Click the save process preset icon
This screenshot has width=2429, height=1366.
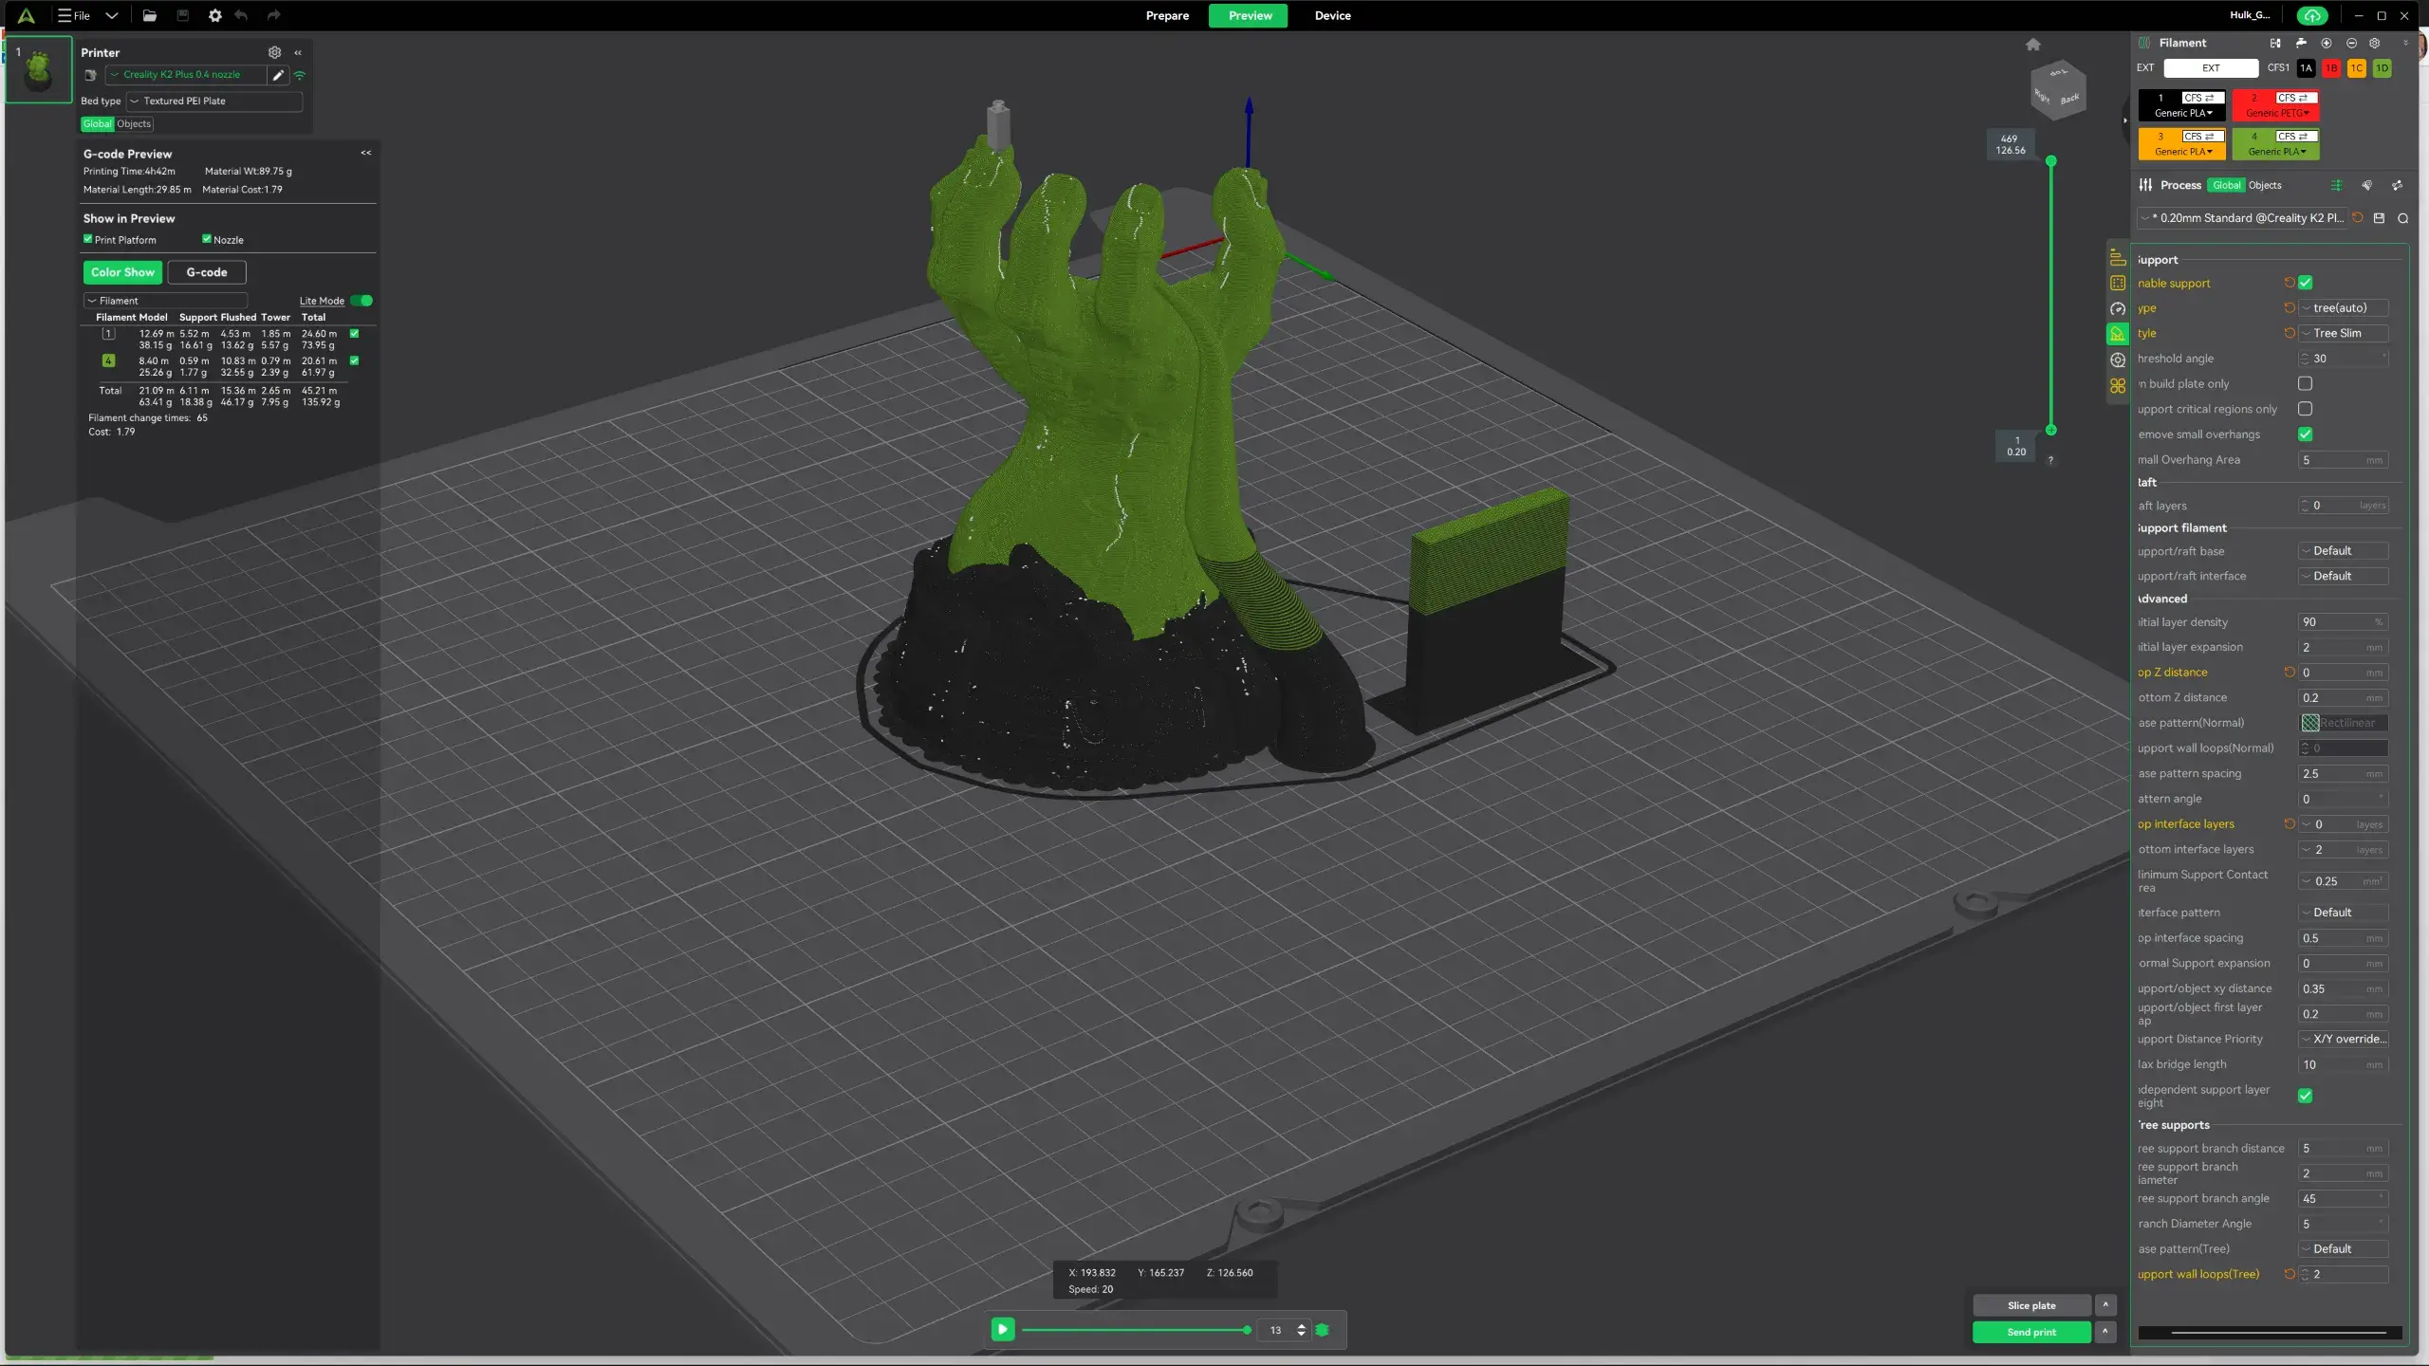[2379, 218]
